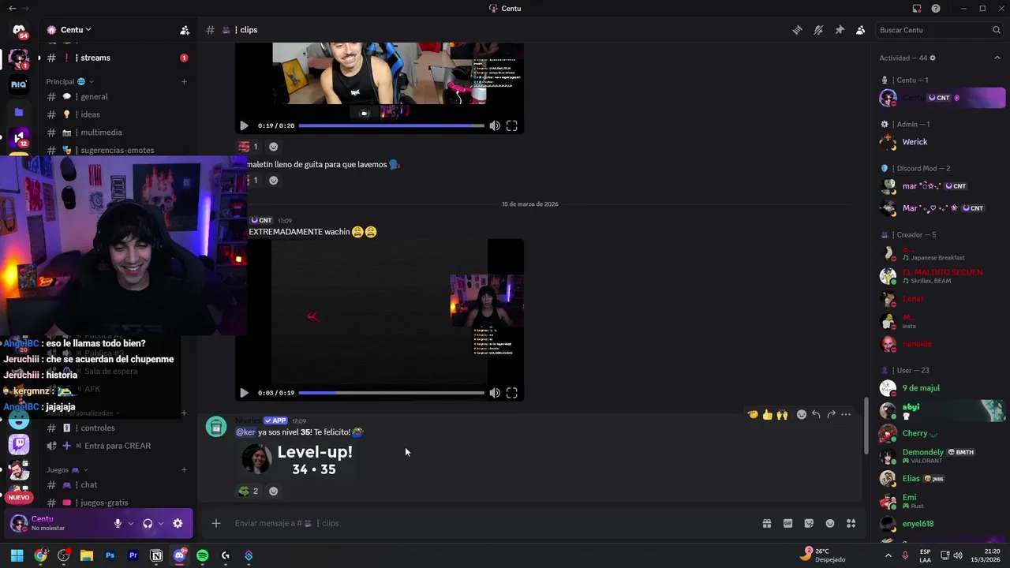Open the sticker picker

809,523
